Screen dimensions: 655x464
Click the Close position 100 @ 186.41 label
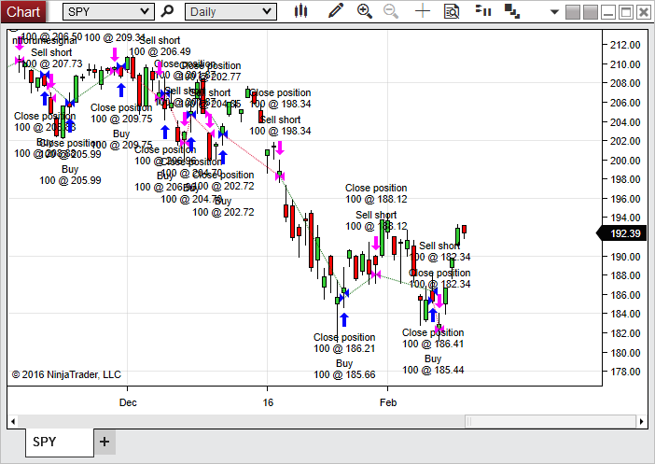(x=433, y=338)
